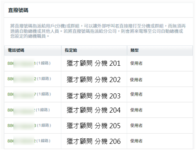This screenshot has height=154, width=196.
Task: Select 獵才顧問 分機 206 assignment cell
Action: pyautogui.click(x=94, y=141)
